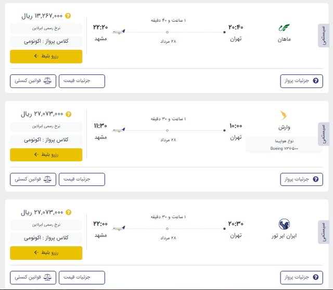The image size is (333, 290).
Task: Click price help icon on Mahan flight
Action: coord(69,16)
